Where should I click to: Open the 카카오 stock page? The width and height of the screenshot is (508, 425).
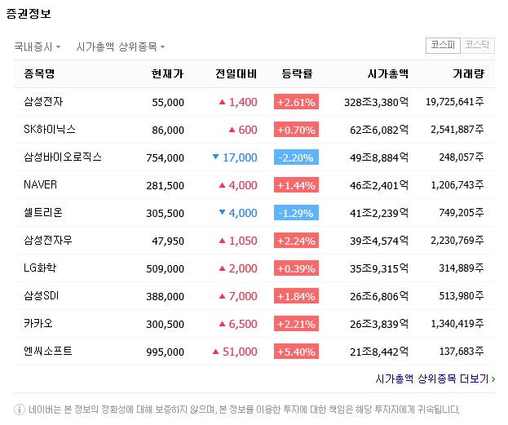pyautogui.click(x=38, y=324)
